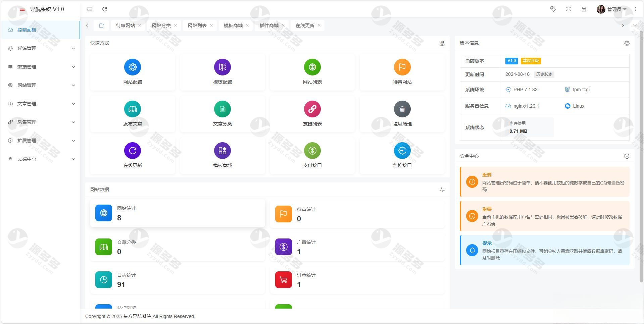Click the 广告统计 dollar icon
Viewport: 644px width, 324px height.
click(x=284, y=247)
